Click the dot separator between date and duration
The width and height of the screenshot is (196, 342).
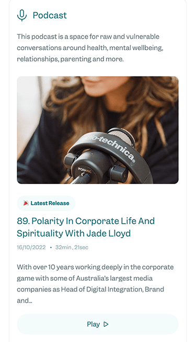[51, 248]
